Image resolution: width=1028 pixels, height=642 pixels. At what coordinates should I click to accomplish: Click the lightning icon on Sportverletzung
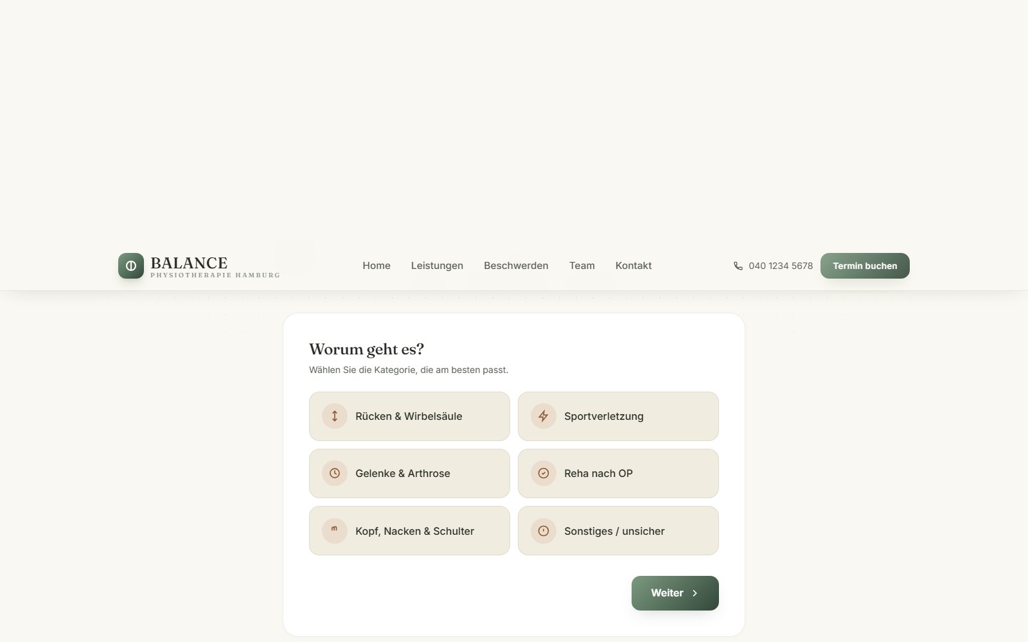pyautogui.click(x=544, y=416)
